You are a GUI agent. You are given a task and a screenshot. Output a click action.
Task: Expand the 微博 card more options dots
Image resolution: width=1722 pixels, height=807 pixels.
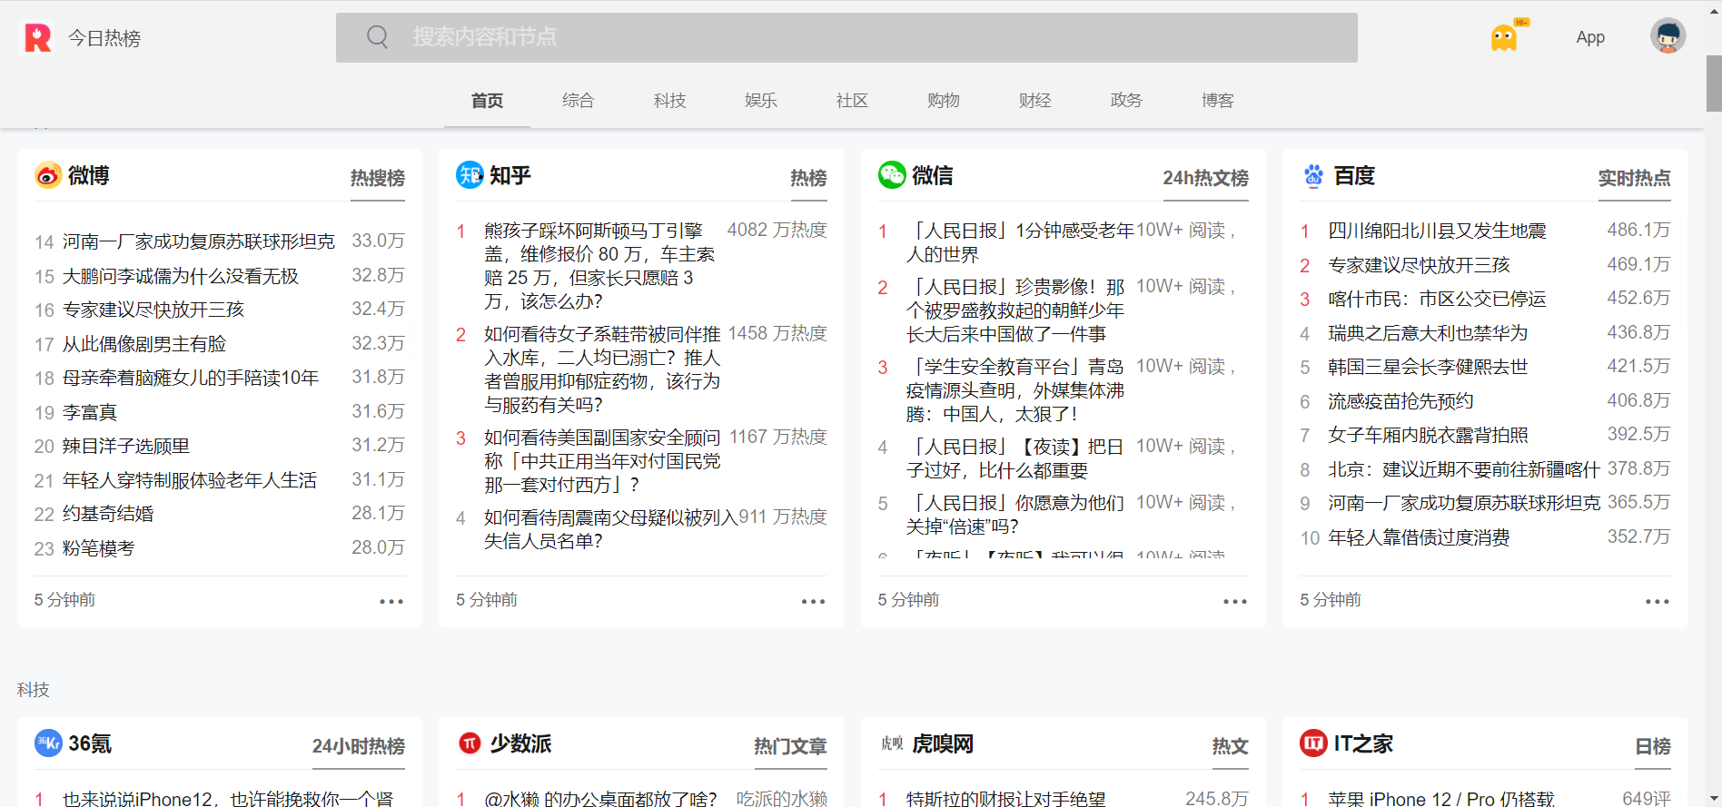[391, 601]
